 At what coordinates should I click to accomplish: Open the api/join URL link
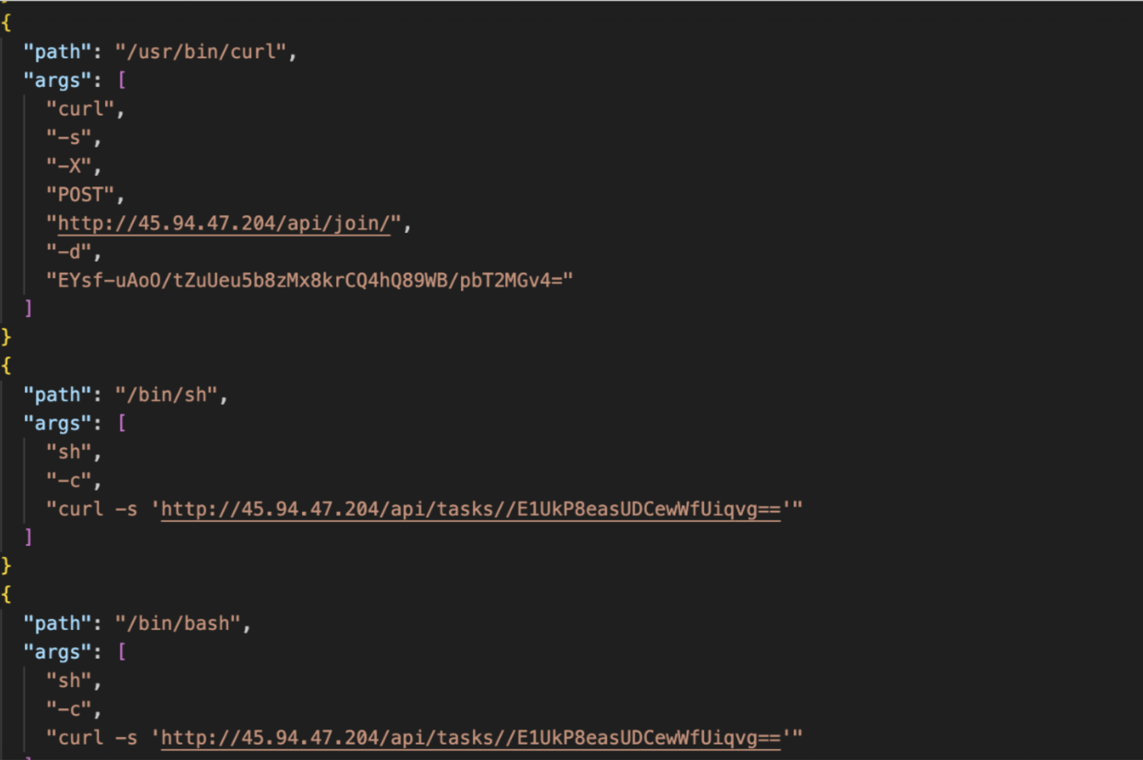[x=224, y=223]
